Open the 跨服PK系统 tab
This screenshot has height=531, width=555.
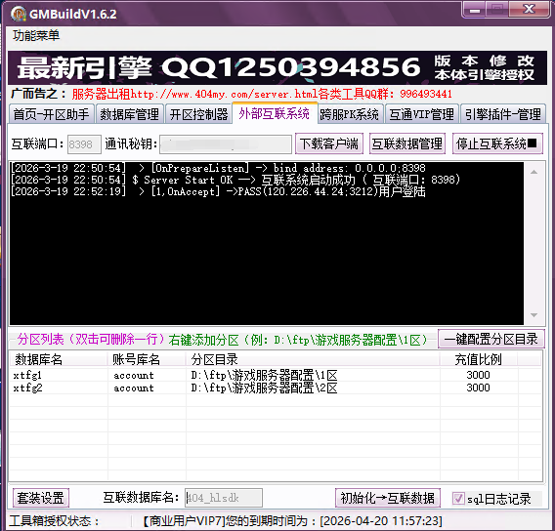coord(350,114)
